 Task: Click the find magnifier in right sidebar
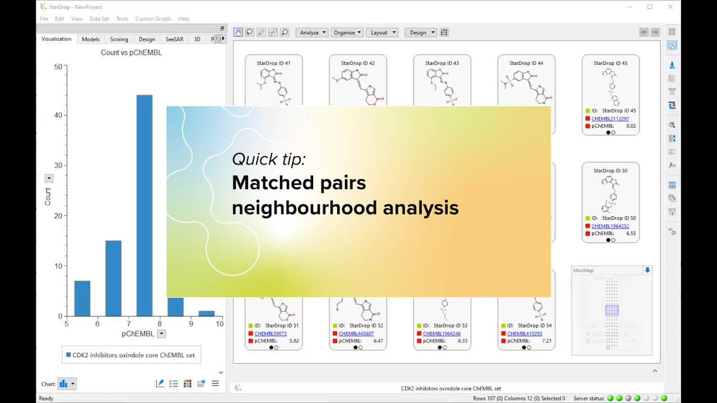[x=672, y=125]
